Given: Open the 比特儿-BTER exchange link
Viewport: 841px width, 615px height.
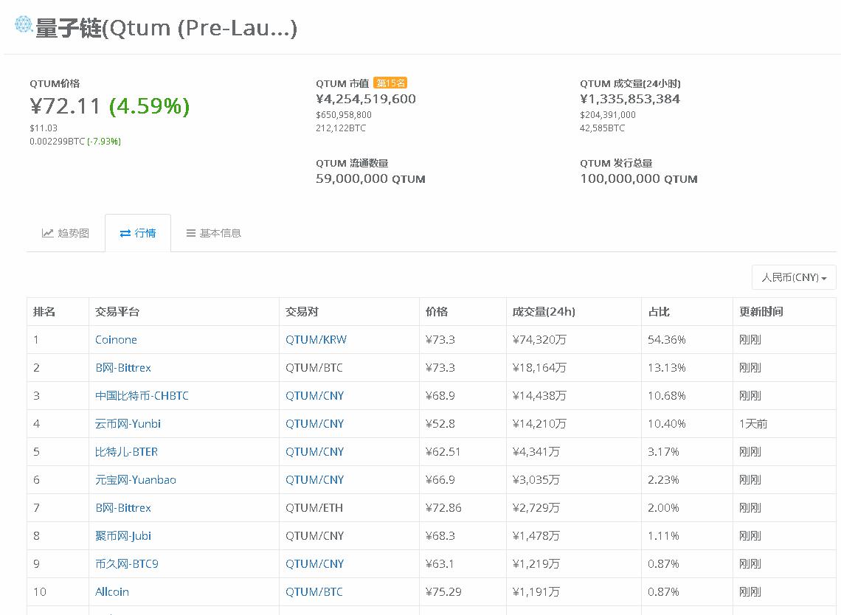Looking at the screenshot, I should [x=126, y=451].
